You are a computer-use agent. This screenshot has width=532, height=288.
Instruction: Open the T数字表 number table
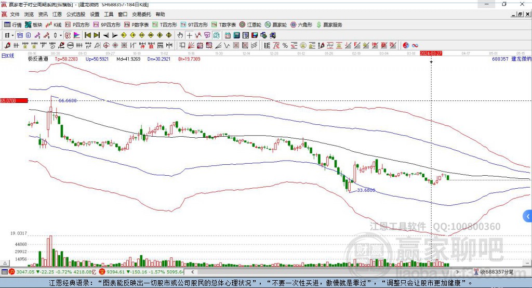[223, 25]
